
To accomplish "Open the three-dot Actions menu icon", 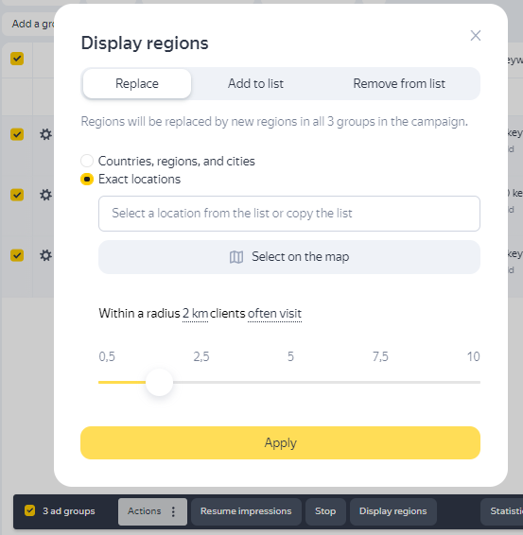I will click(x=173, y=511).
